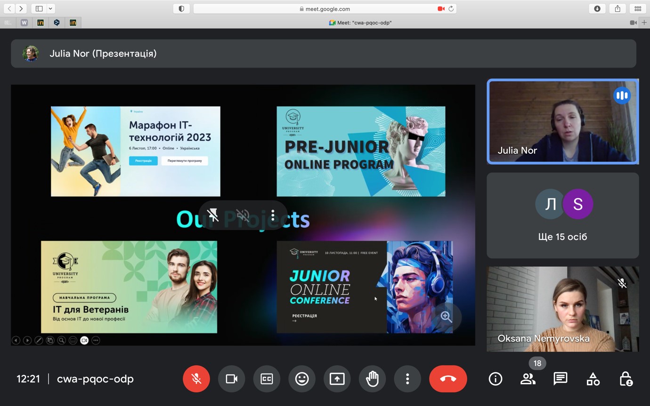Show Safari downloads

(597, 8)
